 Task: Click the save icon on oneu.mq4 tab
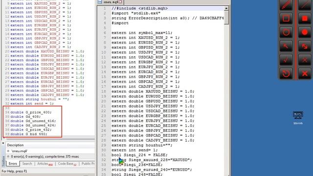click(100, 2)
